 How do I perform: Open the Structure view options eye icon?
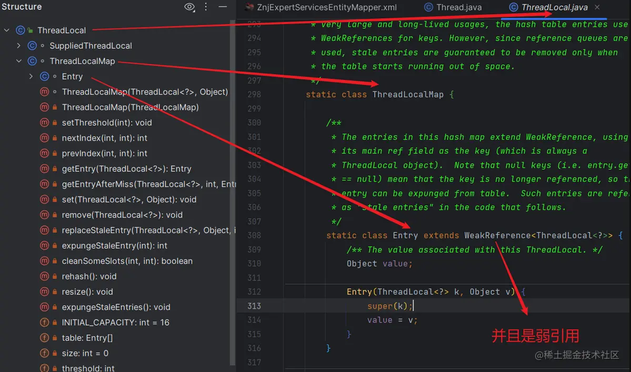coord(189,7)
